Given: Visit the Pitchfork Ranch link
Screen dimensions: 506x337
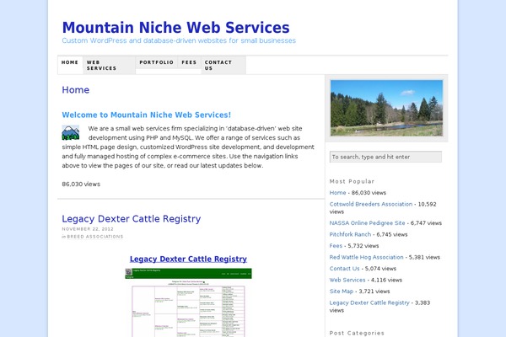Looking at the screenshot, I should point(350,234).
